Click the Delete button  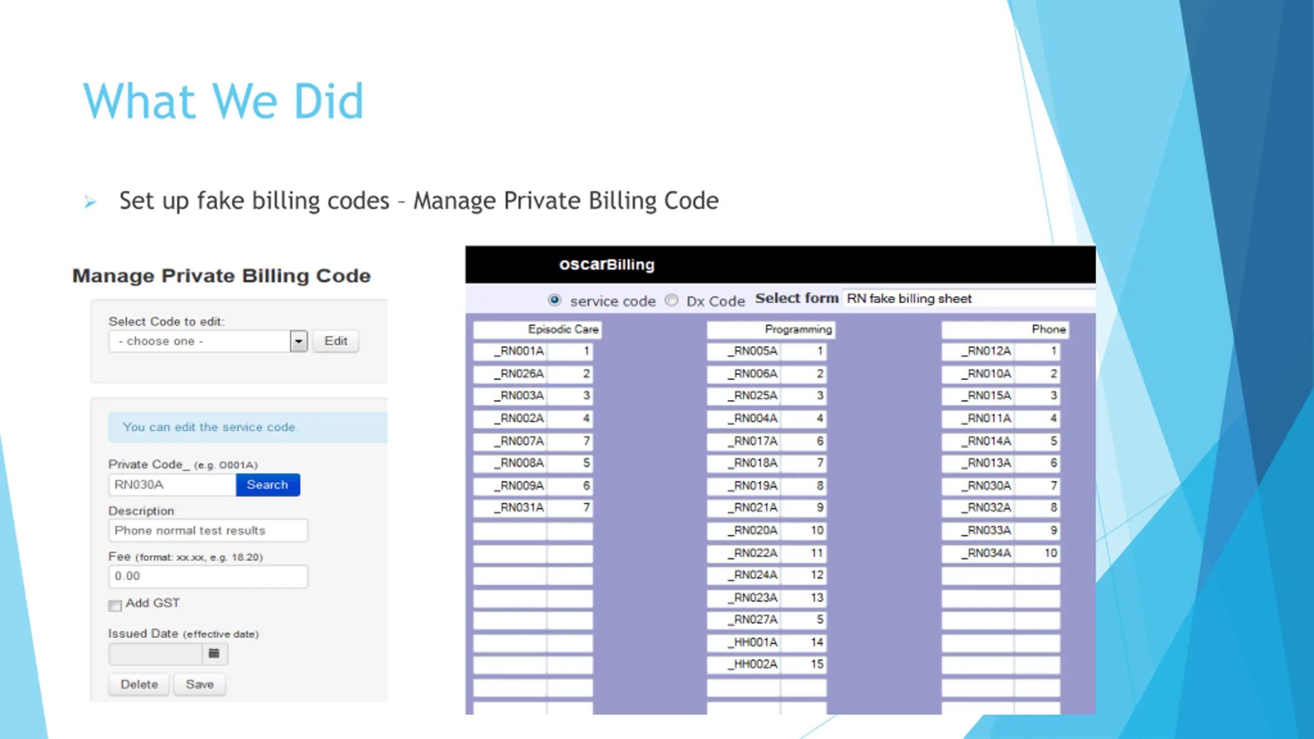coord(139,684)
